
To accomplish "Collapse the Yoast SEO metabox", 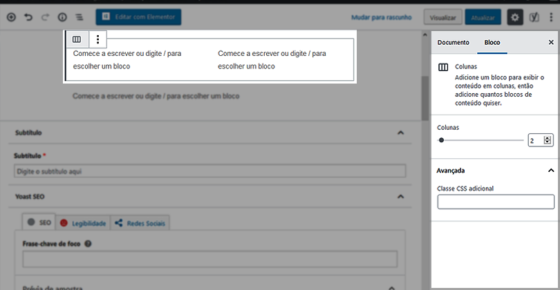I will pyautogui.click(x=401, y=197).
